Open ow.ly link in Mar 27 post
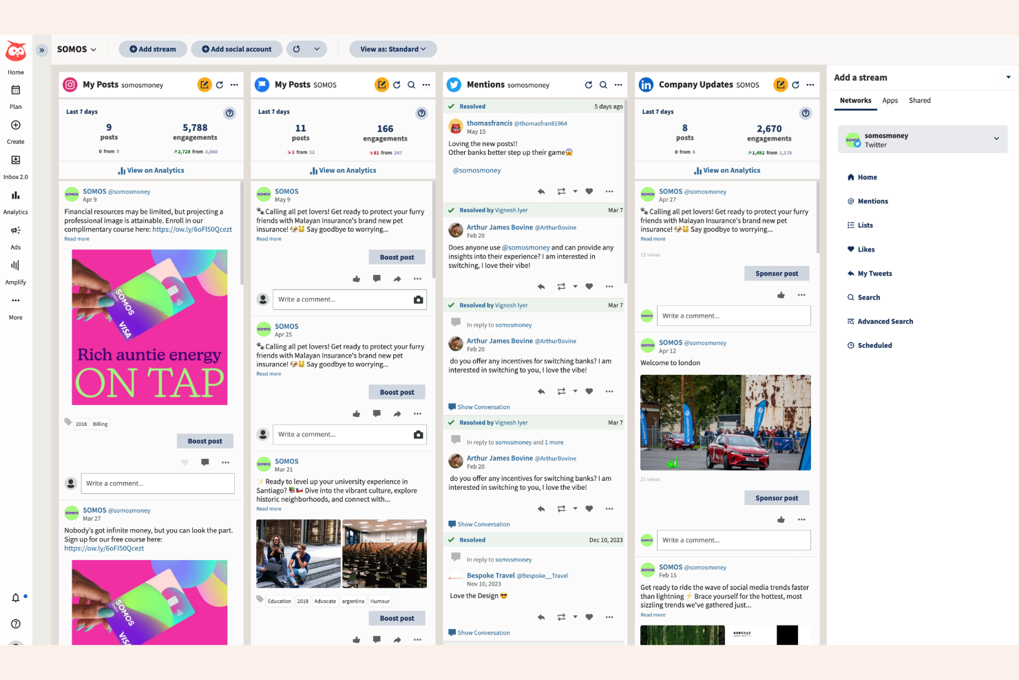 (104, 548)
